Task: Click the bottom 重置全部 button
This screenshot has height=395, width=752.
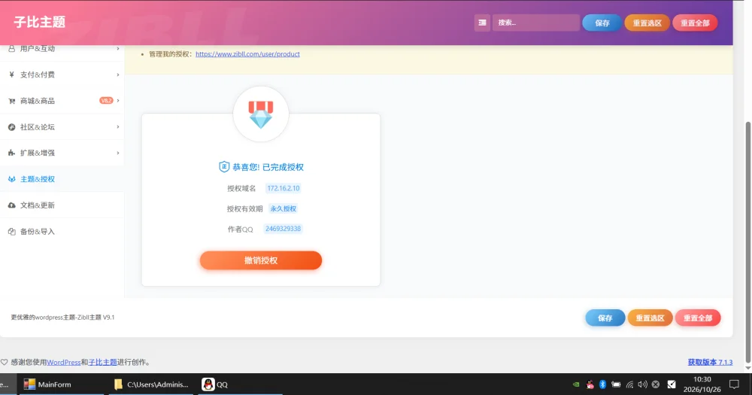Action: coord(698,318)
